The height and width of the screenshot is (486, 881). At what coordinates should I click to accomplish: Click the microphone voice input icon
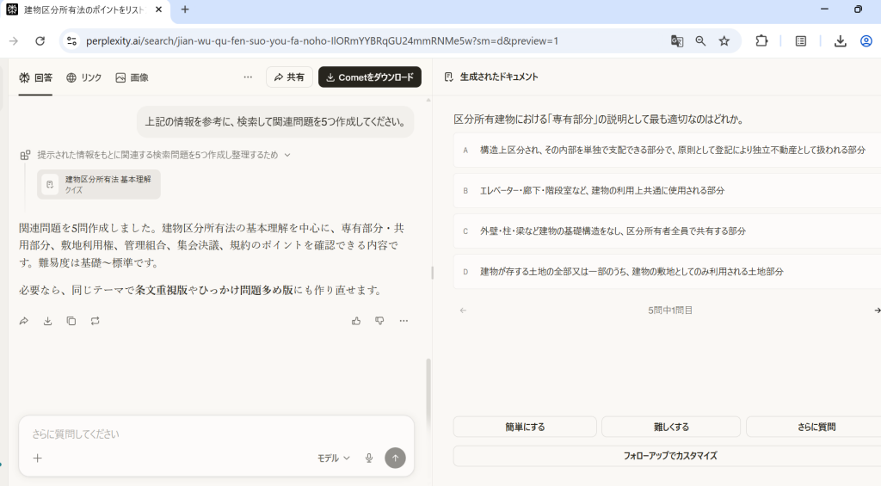(x=369, y=458)
